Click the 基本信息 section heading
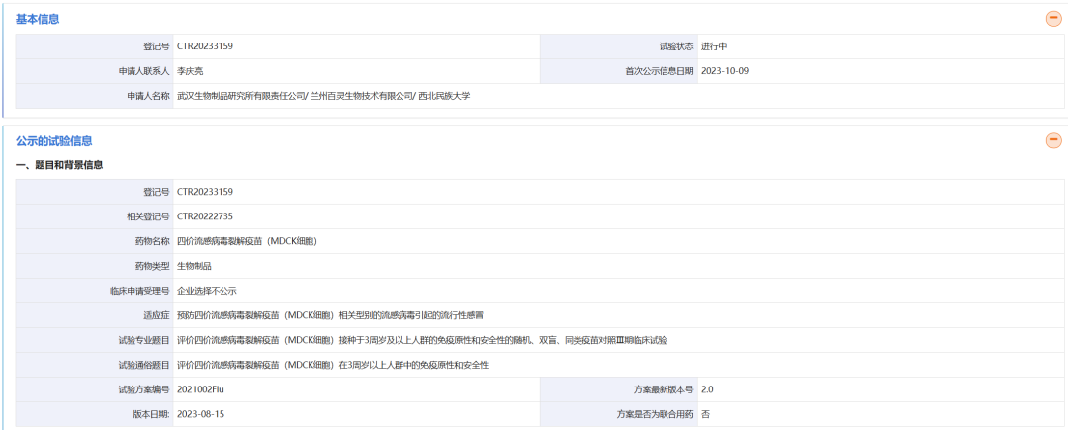This screenshot has width=1068, height=430. (x=38, y=19)
